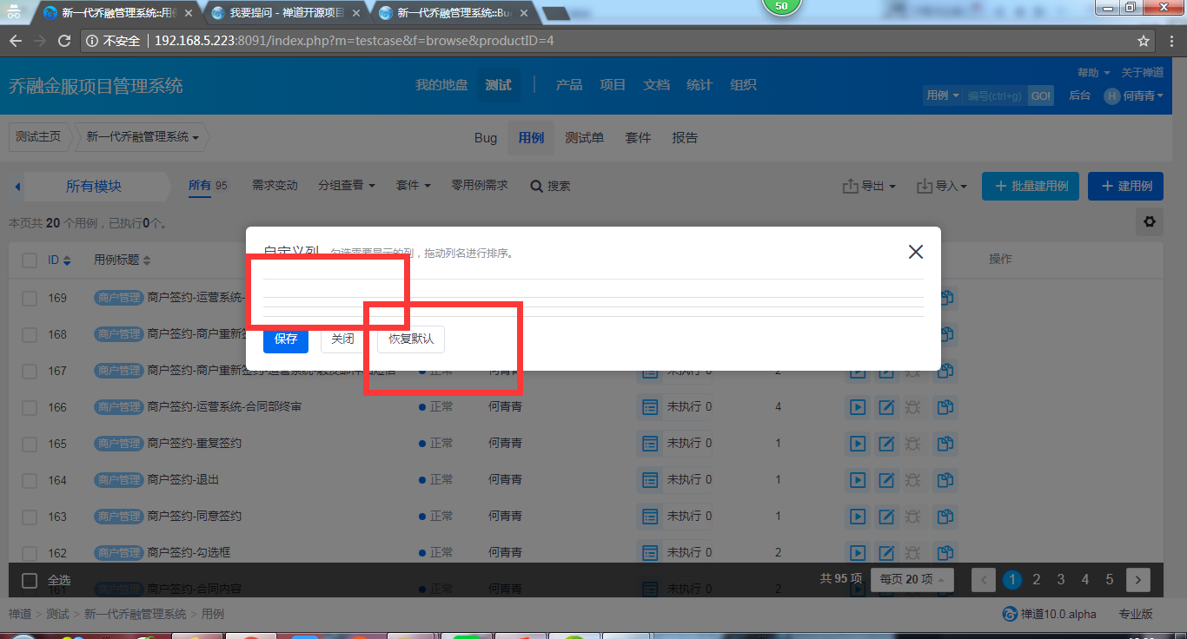Viewport: 1187px width, 639px height.
Task: Click the 恢复默认 button
Action: (411, 339)
